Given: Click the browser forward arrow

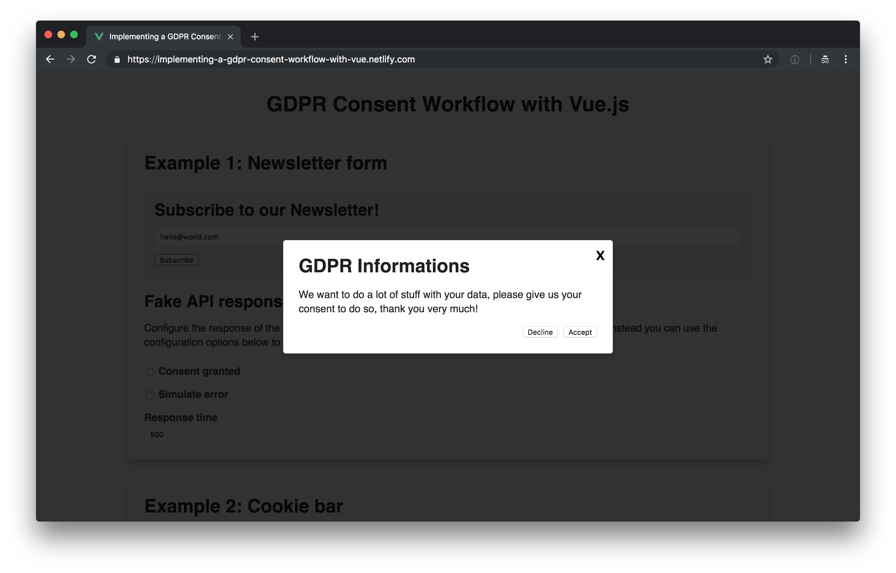Looking at the screenshot, I should (x=71, y=60).
